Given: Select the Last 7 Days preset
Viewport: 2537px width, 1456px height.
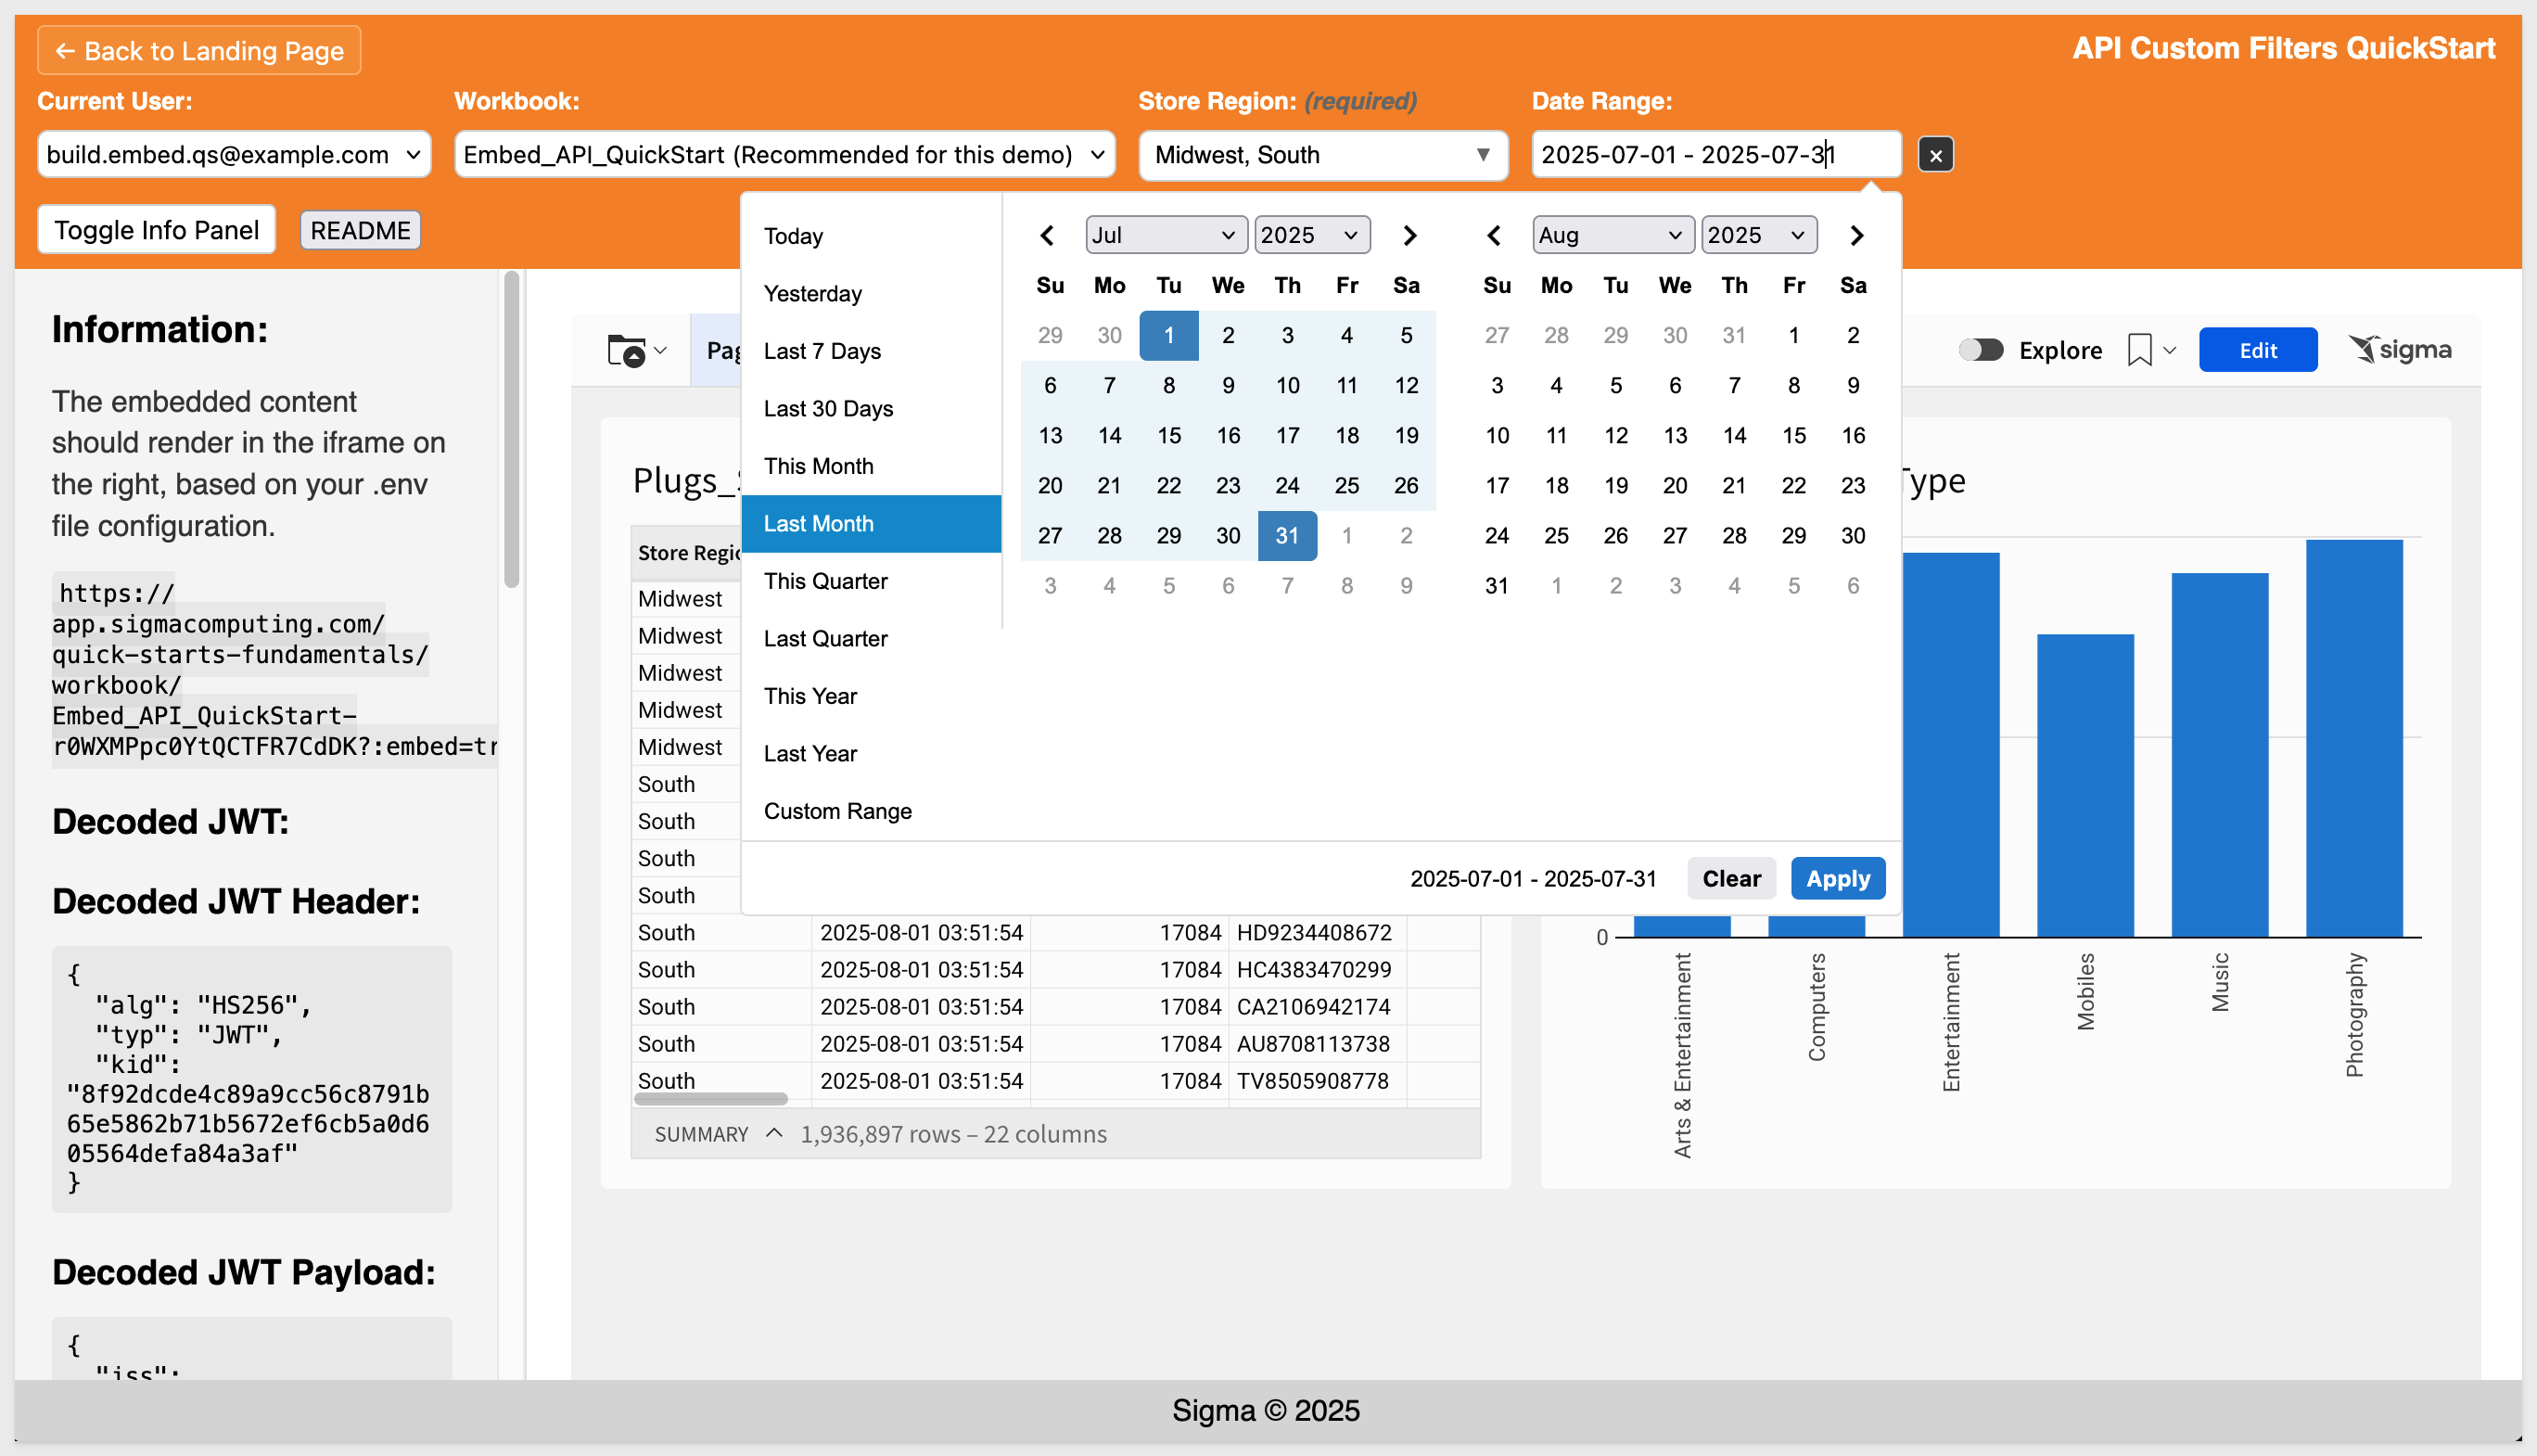Looking at the screenshot, I should pos(822,351).
